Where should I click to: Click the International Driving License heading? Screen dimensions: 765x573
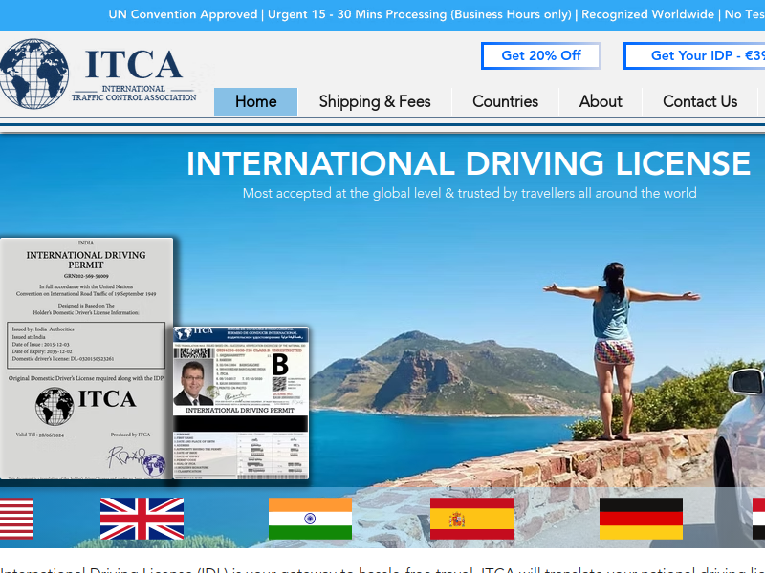pos(469,163)
